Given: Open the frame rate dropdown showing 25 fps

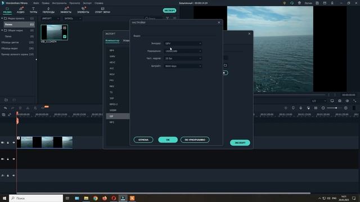Looking at the screenshot, I should pyautogui.click(x=183, y=58).
